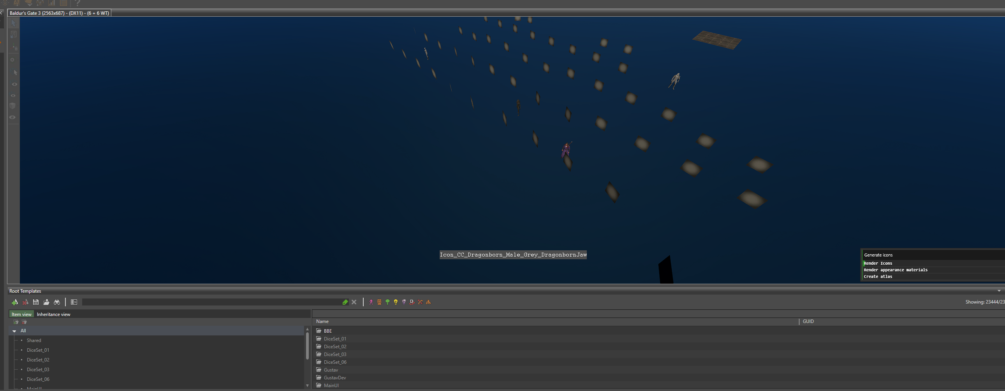Click the tree scrollbar down arrow
This screenshot has width=1005, height=391.
coord(308,386)
